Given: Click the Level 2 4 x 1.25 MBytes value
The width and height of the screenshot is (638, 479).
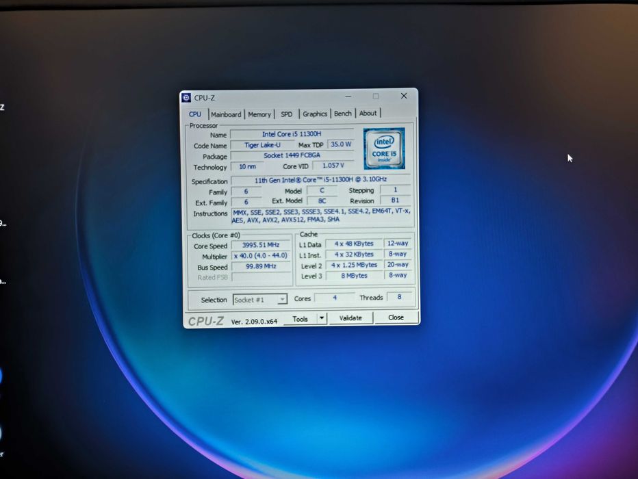Looking at the screenshot, I should [354, 265].
